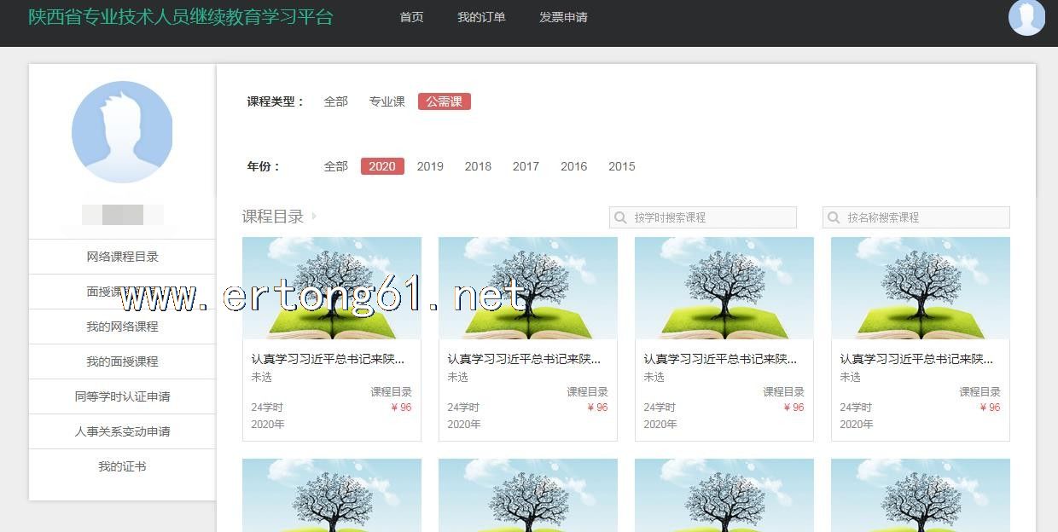Go to 首页 in the top navigation
The height and width of the screenshot is (532, 1058).
[411, 17]
